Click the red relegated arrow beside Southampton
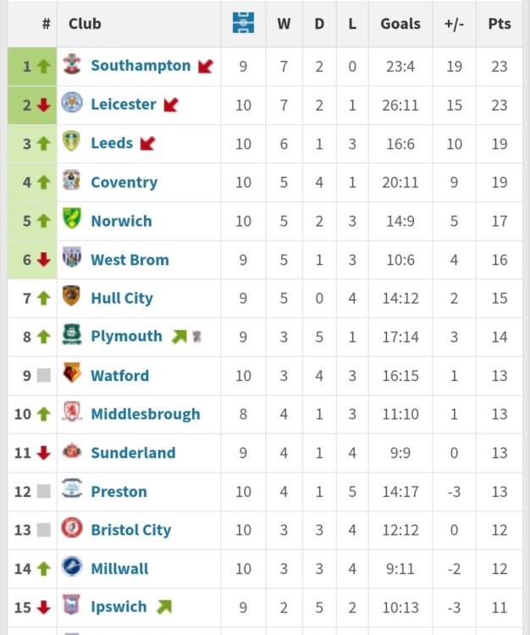The width and height of the screenshot is (530, 635). pos(206,66)
